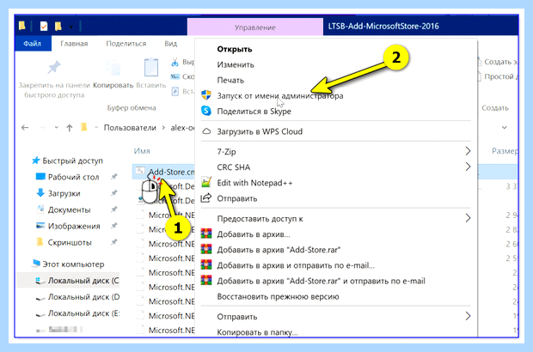Choose Открыть in context menu

[235, 49]
